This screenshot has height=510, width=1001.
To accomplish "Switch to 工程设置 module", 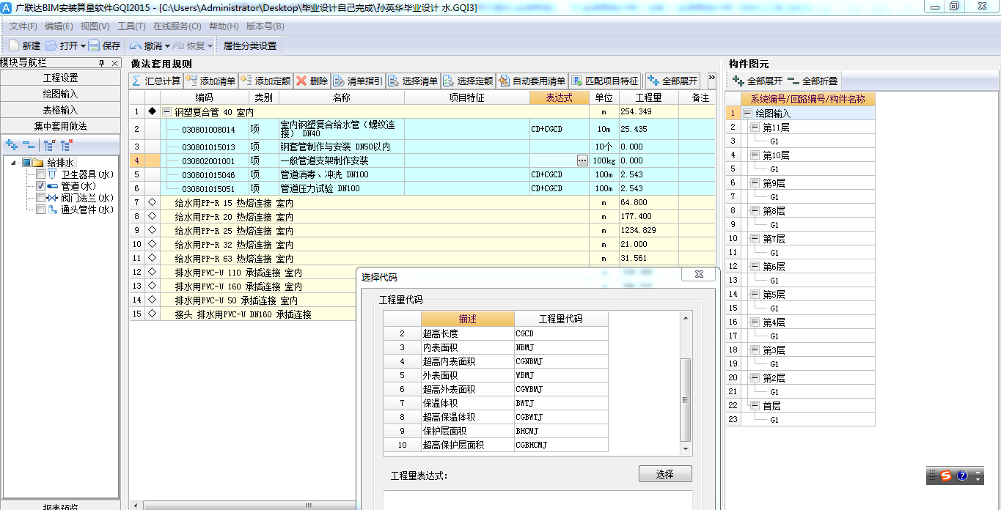I will 60,78.
